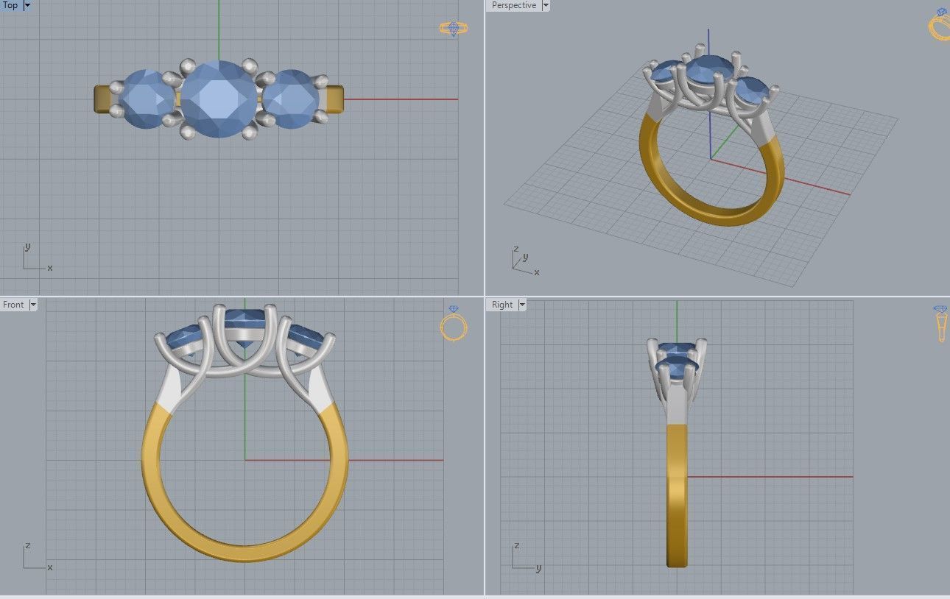
Task: Select the right blue gemstone in Top view
Action: pyautogui.click(x=291, y=99)
